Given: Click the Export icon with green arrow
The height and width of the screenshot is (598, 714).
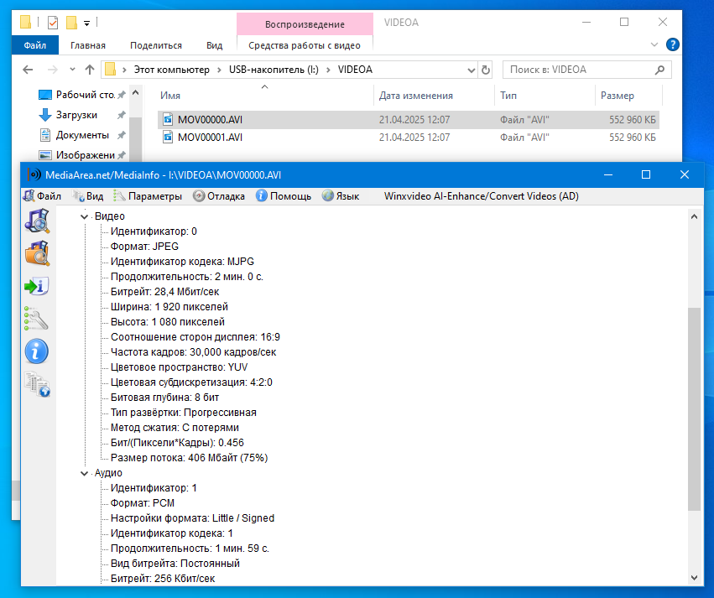Looking at the screenshot, I should click(x=37, y=286).
